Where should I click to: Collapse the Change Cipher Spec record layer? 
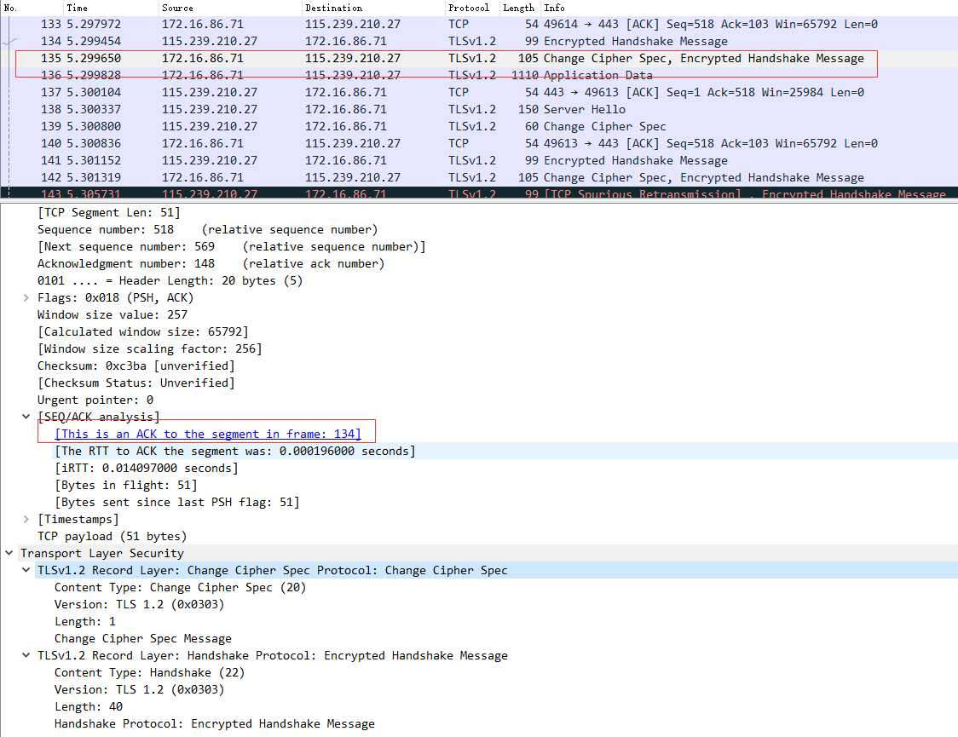[x=26, y=570]
